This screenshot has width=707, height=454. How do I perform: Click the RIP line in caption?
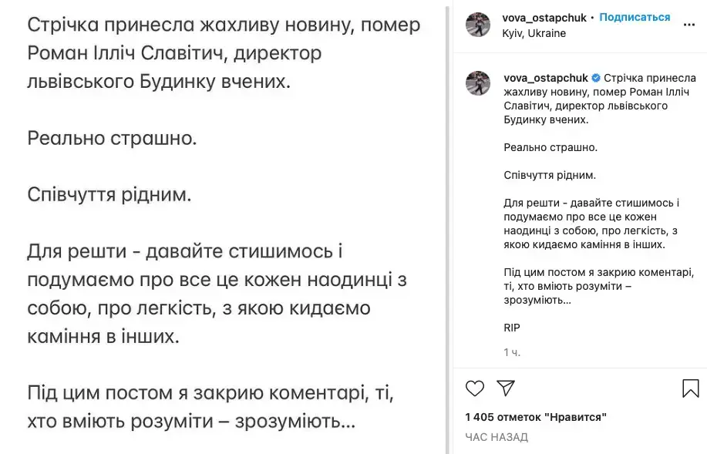511,328
